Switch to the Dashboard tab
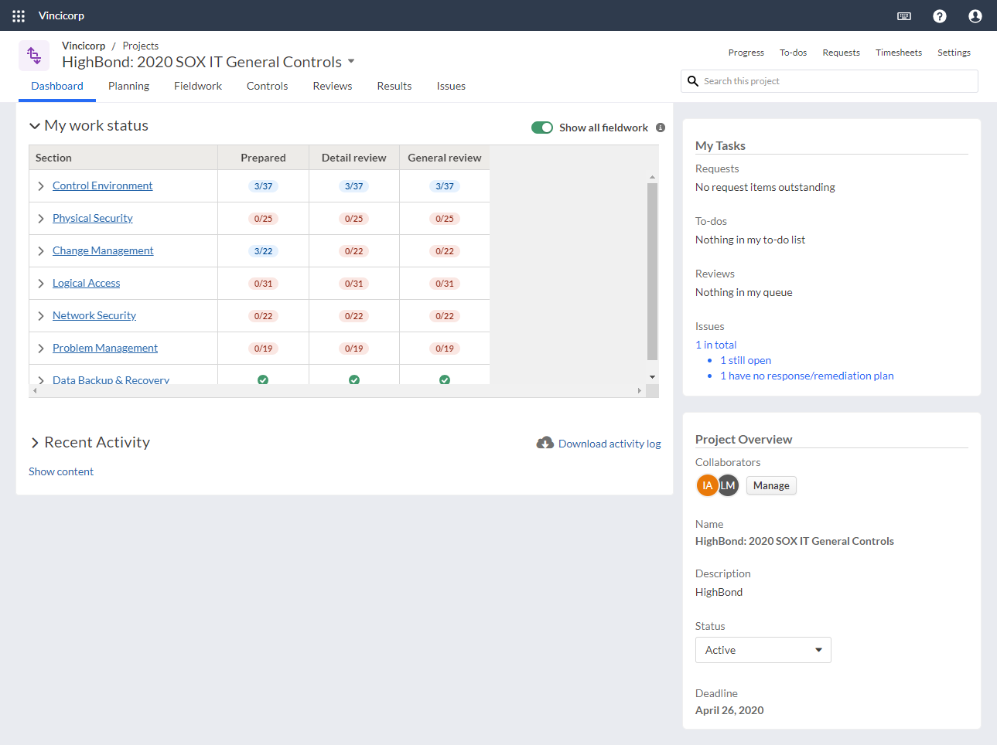 pos(57,86)
